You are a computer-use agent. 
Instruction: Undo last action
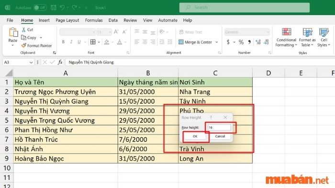point(62,8)
